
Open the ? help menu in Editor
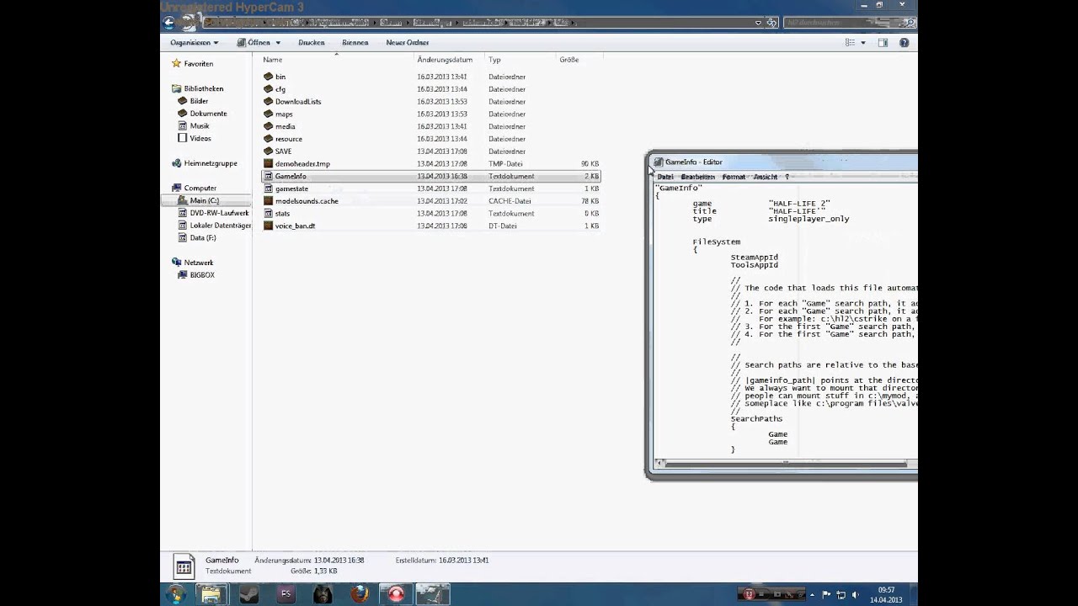[x=787, y=177]
